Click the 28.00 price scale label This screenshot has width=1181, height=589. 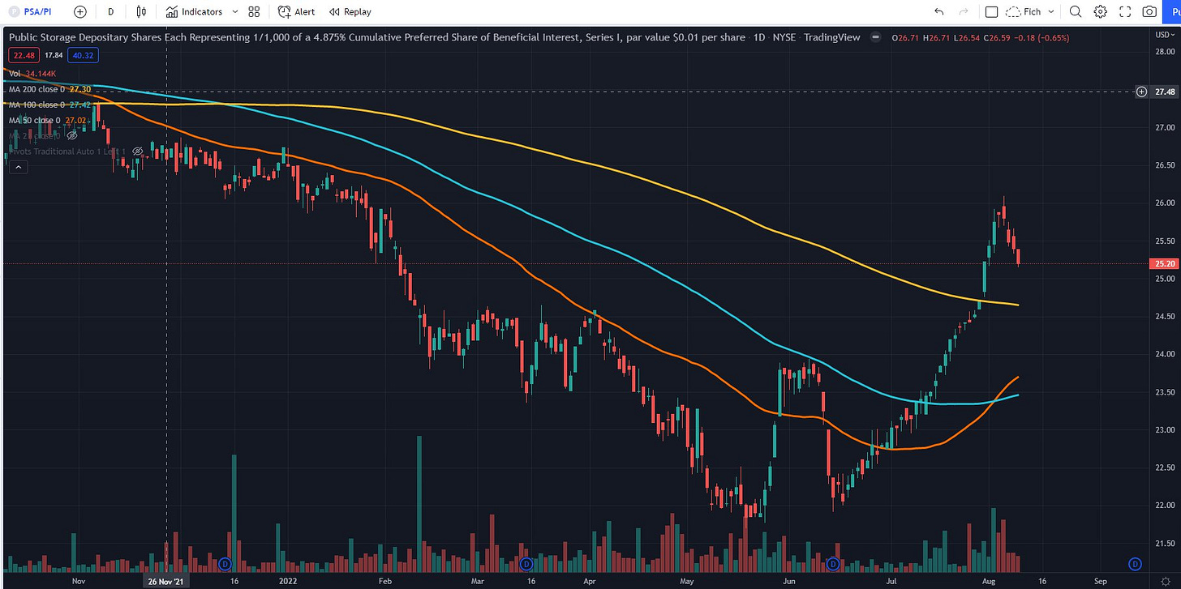pyautogui.click(x=1164, y=52)
